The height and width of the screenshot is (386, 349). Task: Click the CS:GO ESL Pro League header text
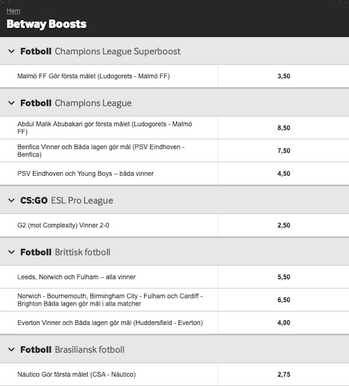click(67, 200)
